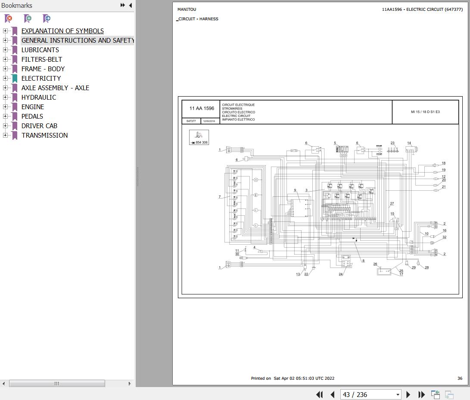The width and height of the screenshot is (470, 400).
Task: Jump to the last page
Action: coord(421,394)
